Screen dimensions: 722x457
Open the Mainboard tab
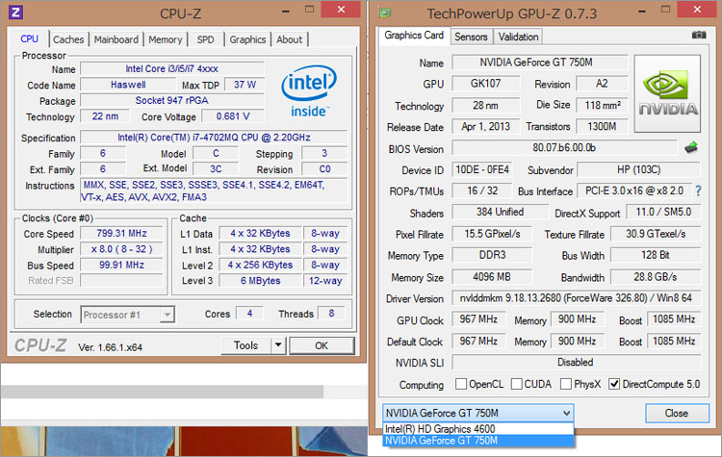pyautogui.click(x=116, y=39)
